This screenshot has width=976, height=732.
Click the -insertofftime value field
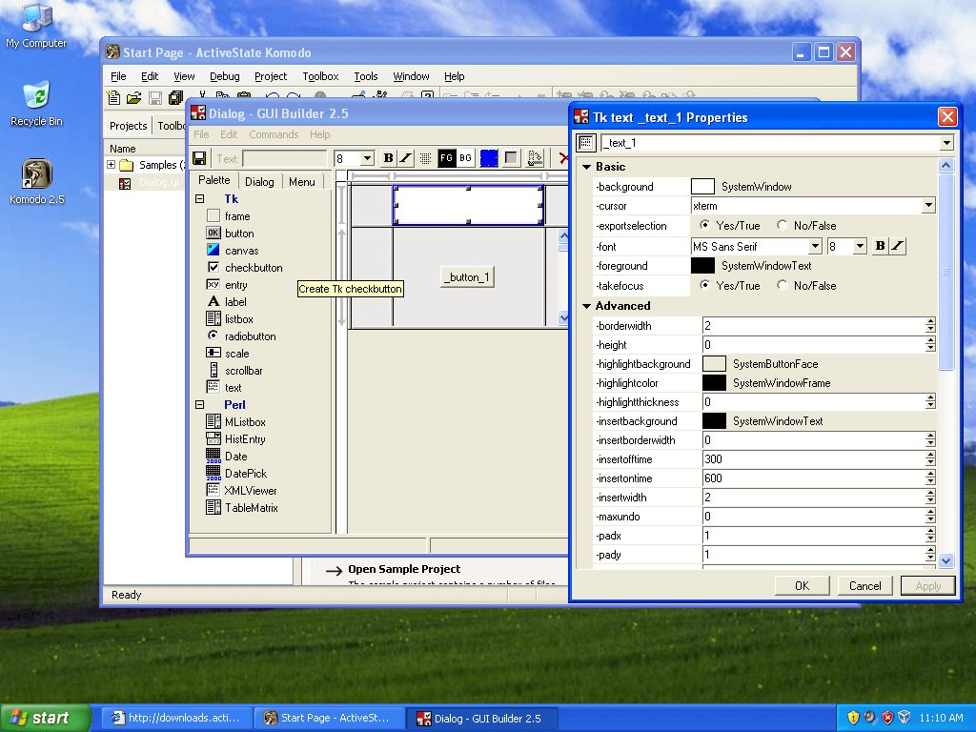[x=814, y=458]
